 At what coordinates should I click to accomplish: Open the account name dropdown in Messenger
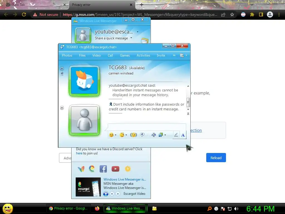tap(137, 32)
